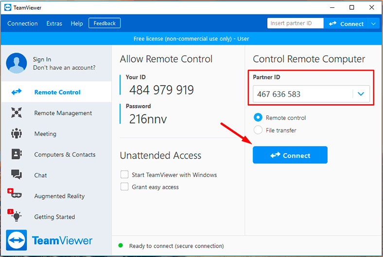Select the Remote control radio option
Viewport: 383px width, 257px height.
click(258, 117)
